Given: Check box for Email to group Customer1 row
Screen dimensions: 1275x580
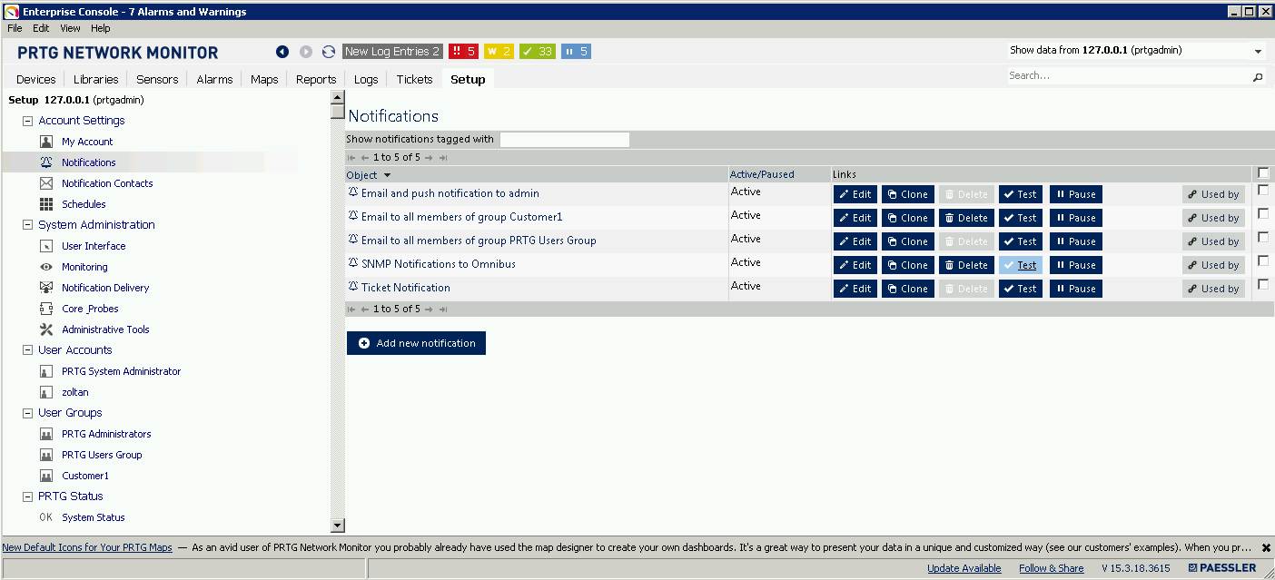Looking at the screenshot, I should [x=1263, y=214].
